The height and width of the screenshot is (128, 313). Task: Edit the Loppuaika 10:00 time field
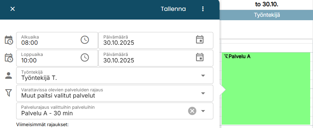pyautogui.click(x=47, y=60)
